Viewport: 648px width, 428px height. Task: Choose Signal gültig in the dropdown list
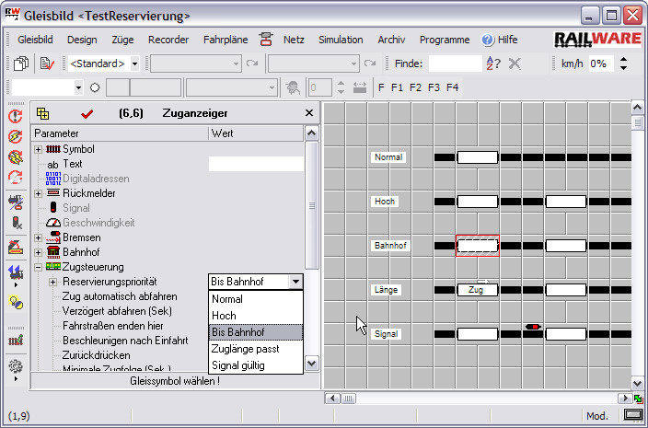(x=256, y=365)
